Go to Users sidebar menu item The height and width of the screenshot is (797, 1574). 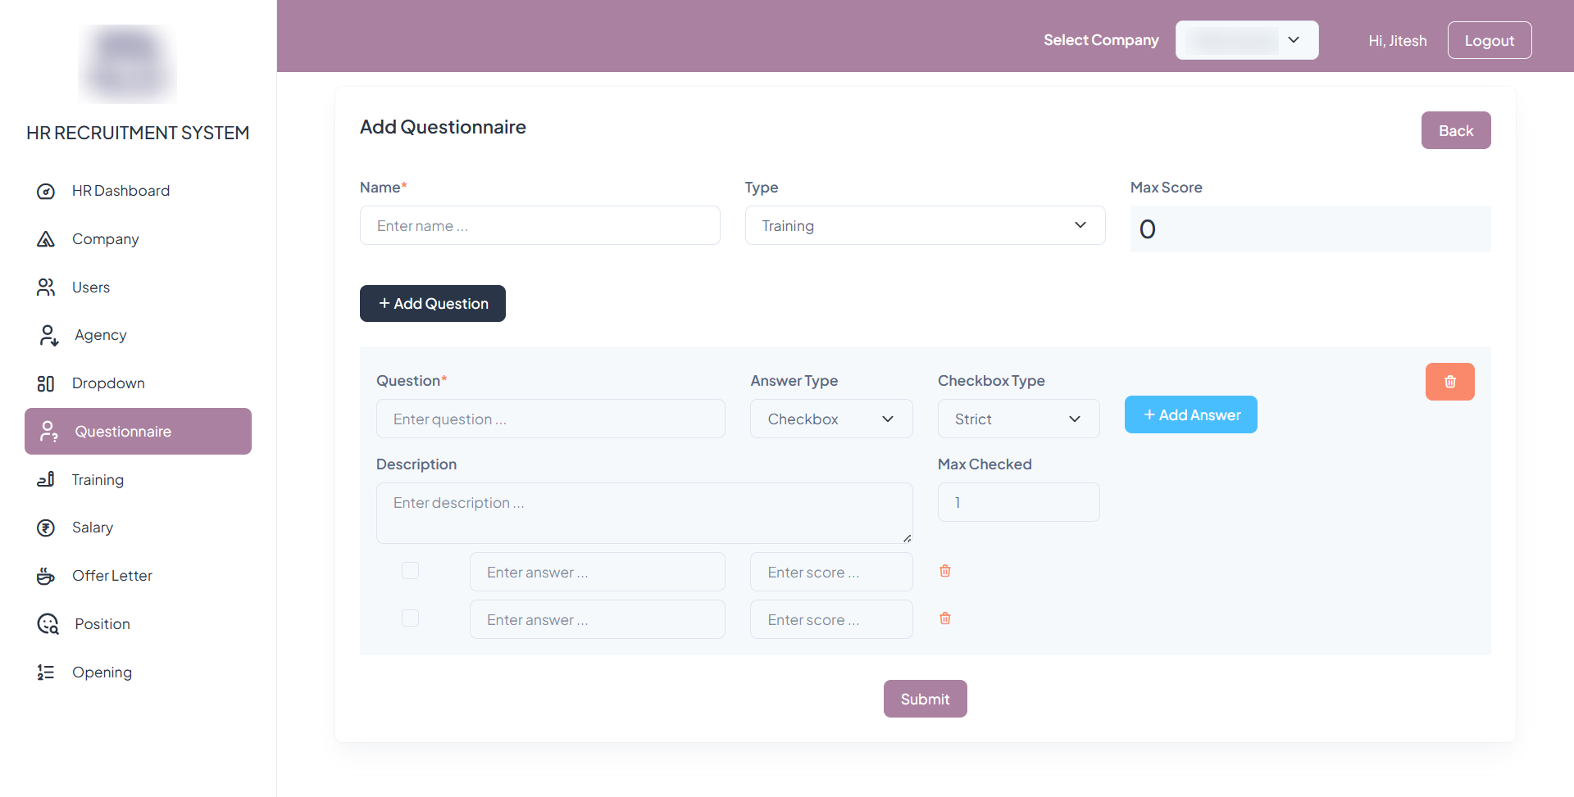pyautogui.click(x=138, y=288)
